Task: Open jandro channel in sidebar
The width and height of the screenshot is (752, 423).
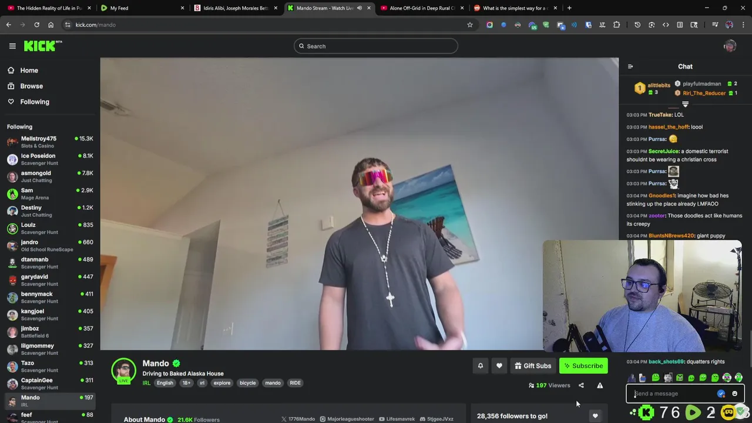Action: coord(50,246)
